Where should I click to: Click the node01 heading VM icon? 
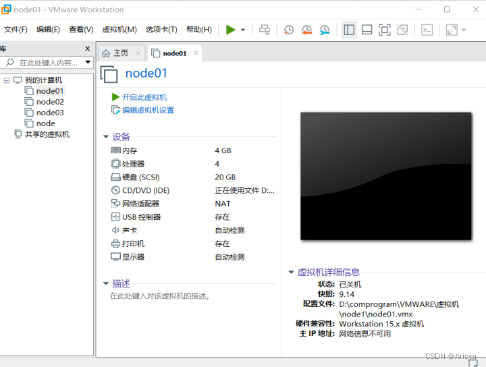point(109,74)
